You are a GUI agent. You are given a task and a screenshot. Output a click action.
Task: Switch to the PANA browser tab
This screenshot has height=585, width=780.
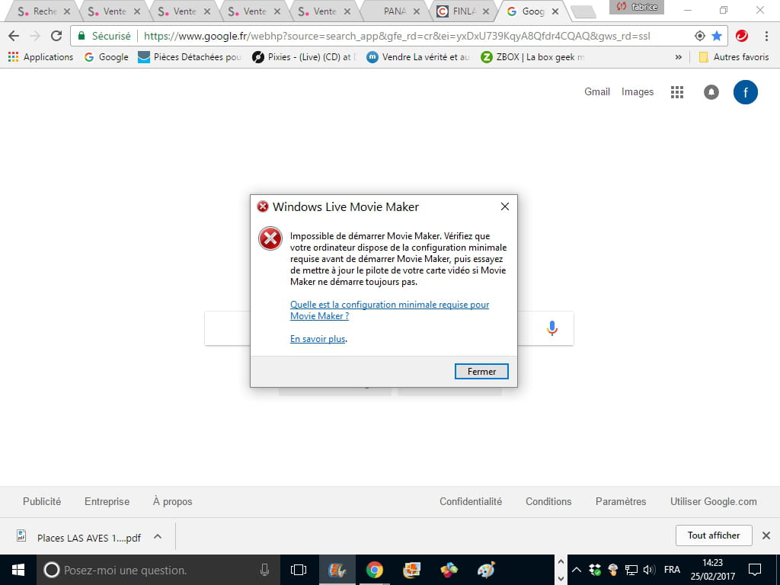395,11
